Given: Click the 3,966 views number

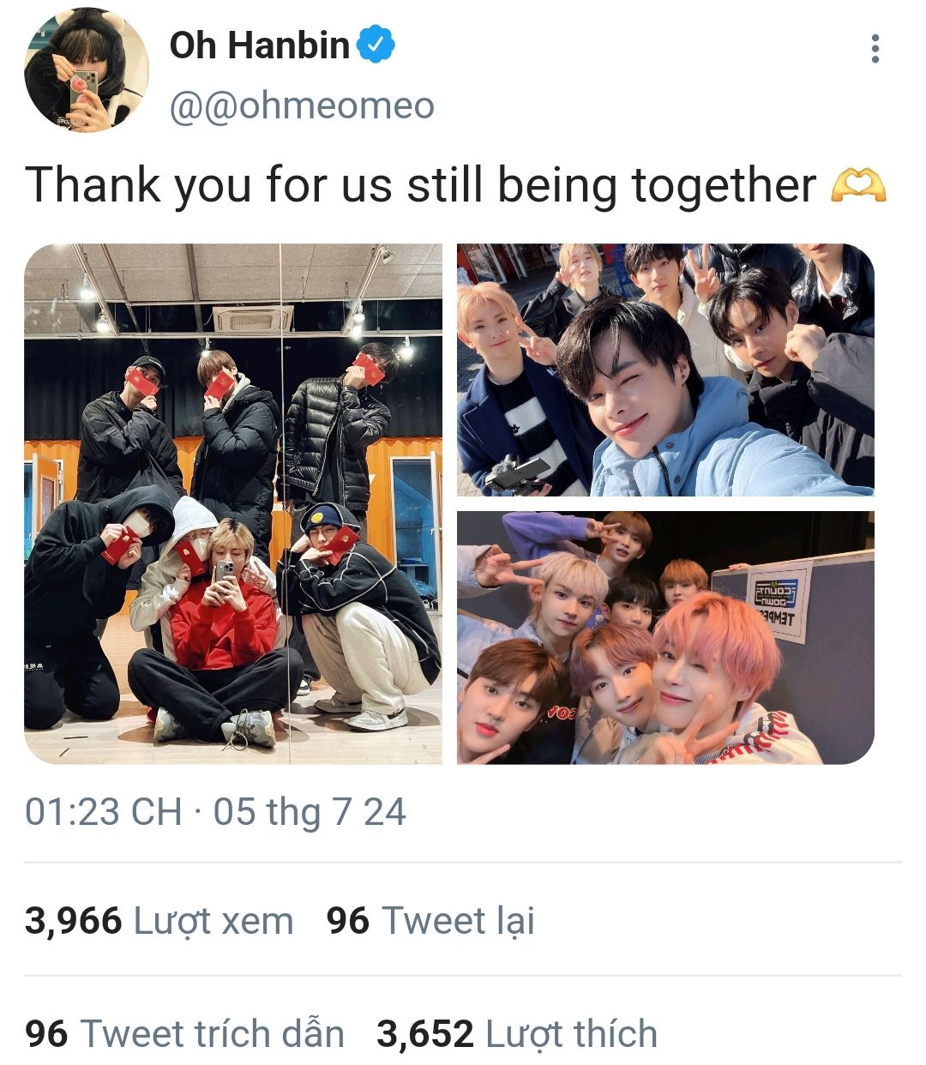Looking at the screenshot, I should pyautogui.click(x=74, y=921).
